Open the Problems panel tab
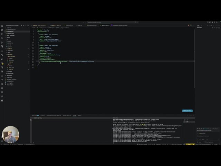The image size is (221, 166). click(x=35, y=116)
